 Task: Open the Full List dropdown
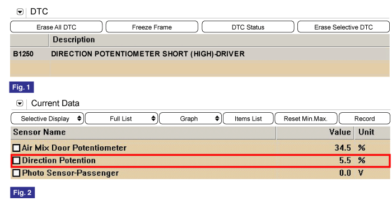(122, 118)
